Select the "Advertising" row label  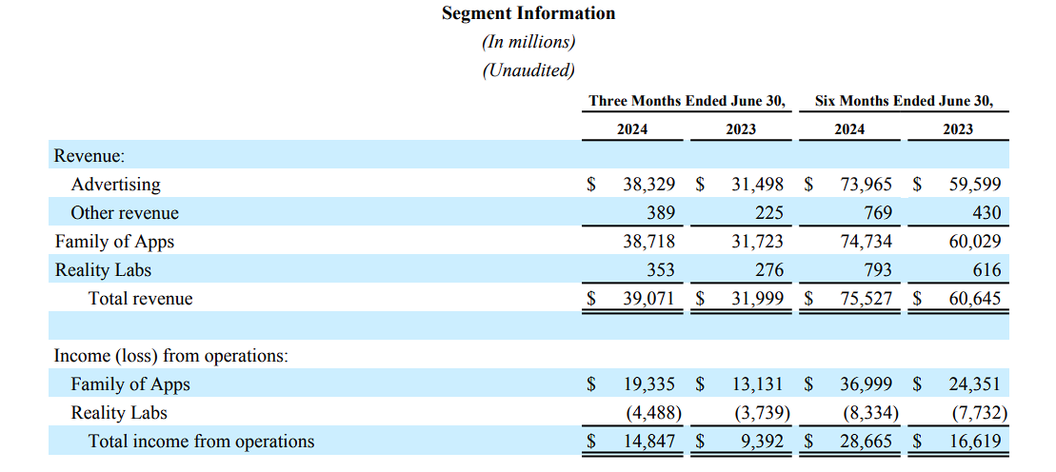tap(116, 184)
